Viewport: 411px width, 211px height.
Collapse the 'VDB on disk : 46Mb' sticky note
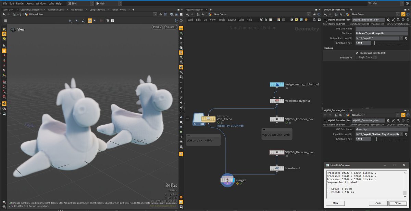pos(188,136)
